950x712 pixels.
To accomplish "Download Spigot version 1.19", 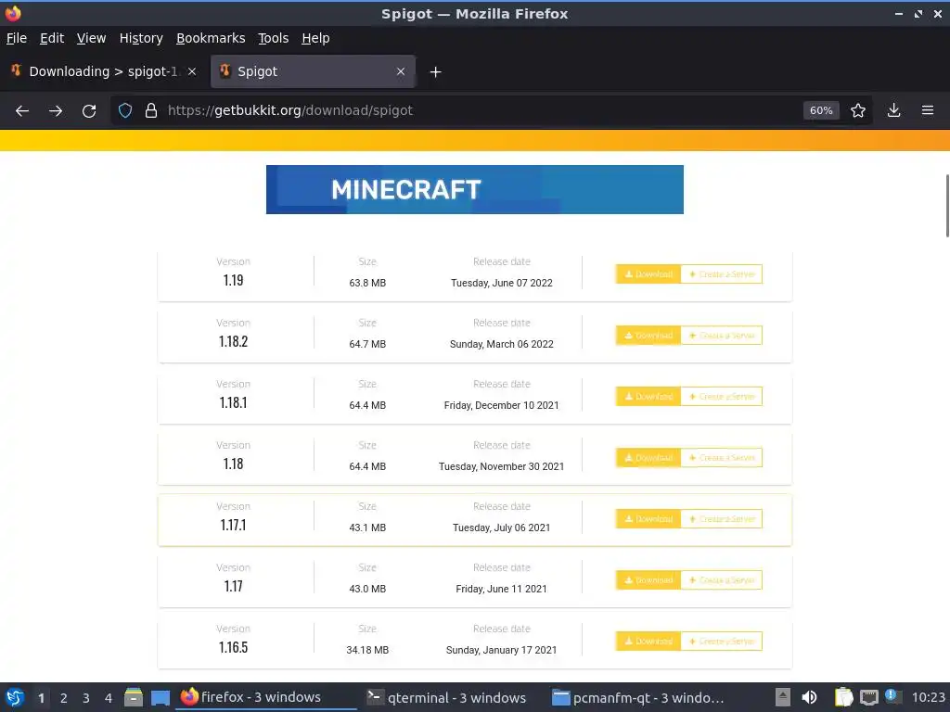I will pos(648,274).
